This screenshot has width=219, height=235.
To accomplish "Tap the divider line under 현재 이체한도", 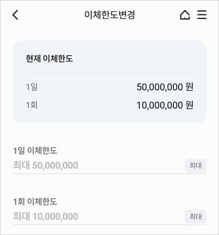I will pyautogui.click(x=110, y=73).
